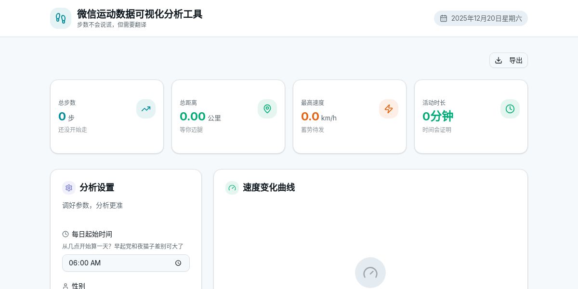Click the small clock icon beside 每日起始时间

pos(66,234)
